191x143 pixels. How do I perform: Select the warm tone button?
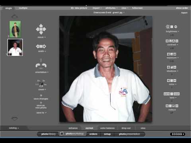[167, 94]
